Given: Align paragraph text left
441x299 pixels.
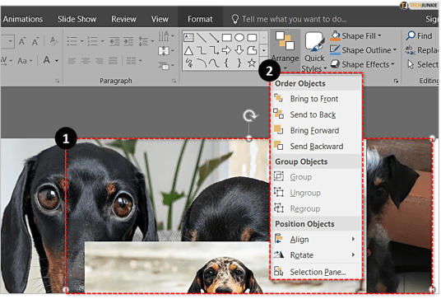Looking at the screenshot, I should click(x=72, y=61).
